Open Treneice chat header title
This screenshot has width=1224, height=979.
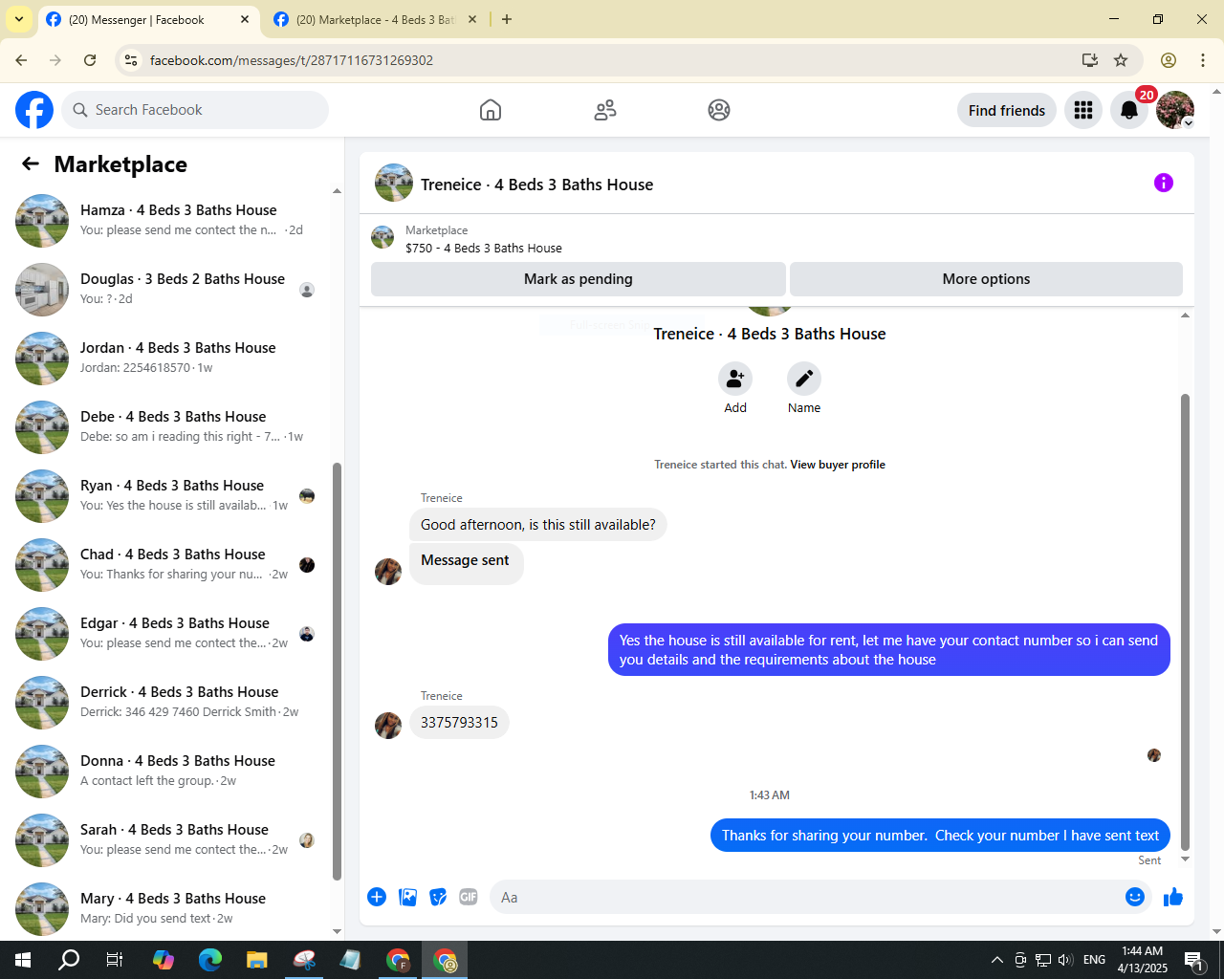point(537,185)
